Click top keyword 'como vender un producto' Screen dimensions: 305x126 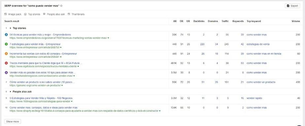(261, 82)
